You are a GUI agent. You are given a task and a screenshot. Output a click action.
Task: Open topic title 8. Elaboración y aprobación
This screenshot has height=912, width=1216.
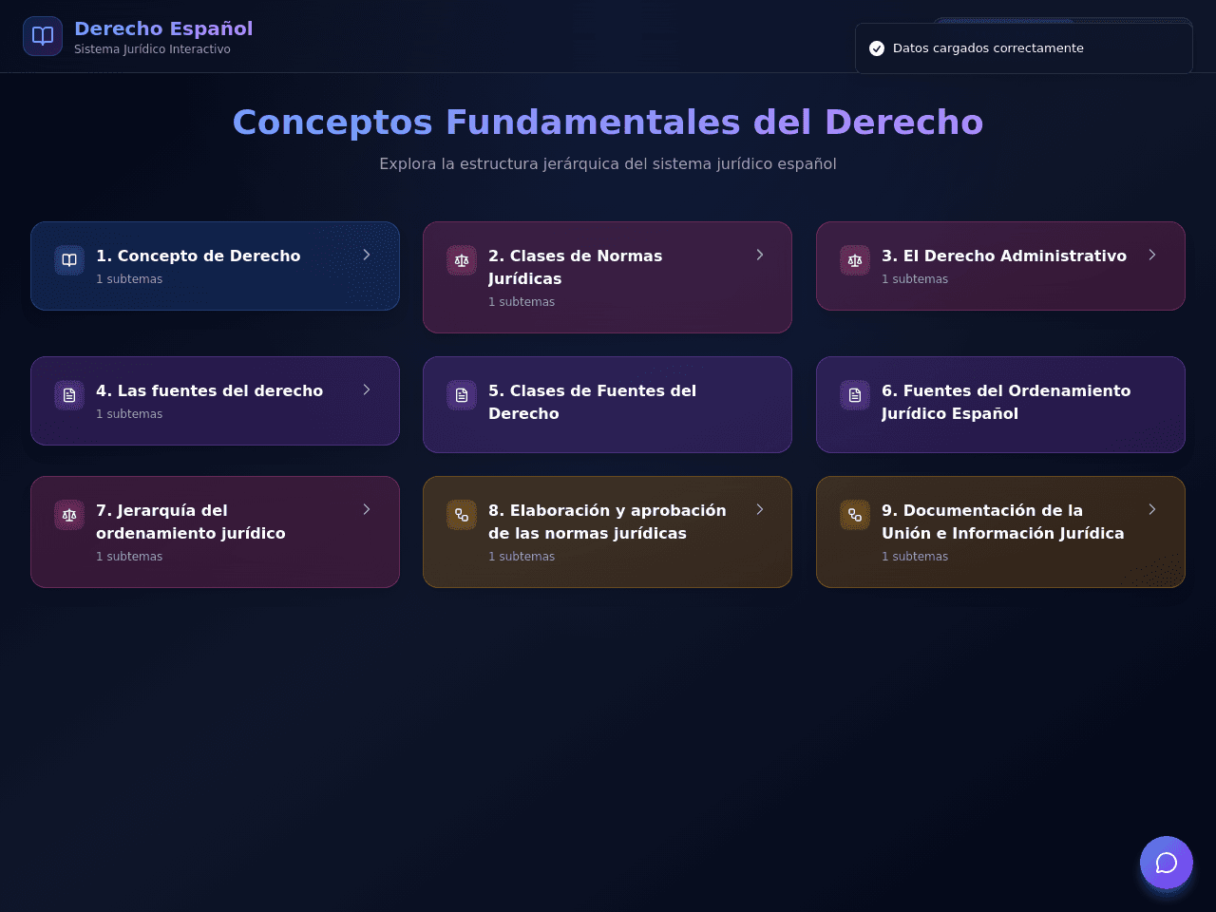607,522
